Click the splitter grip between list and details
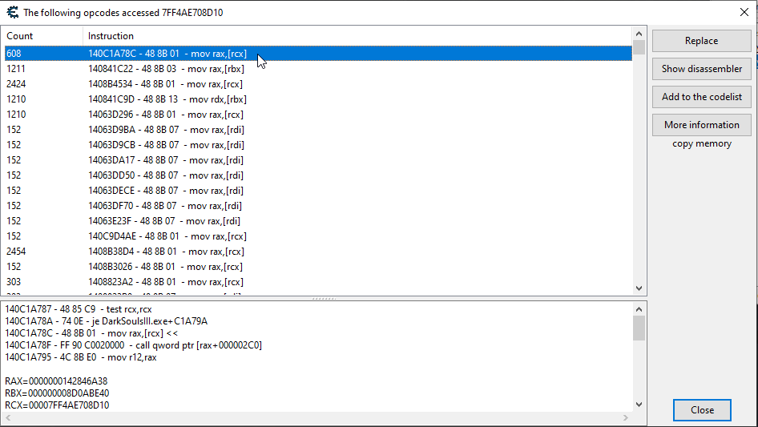758x427 pixels. (324, 298)
